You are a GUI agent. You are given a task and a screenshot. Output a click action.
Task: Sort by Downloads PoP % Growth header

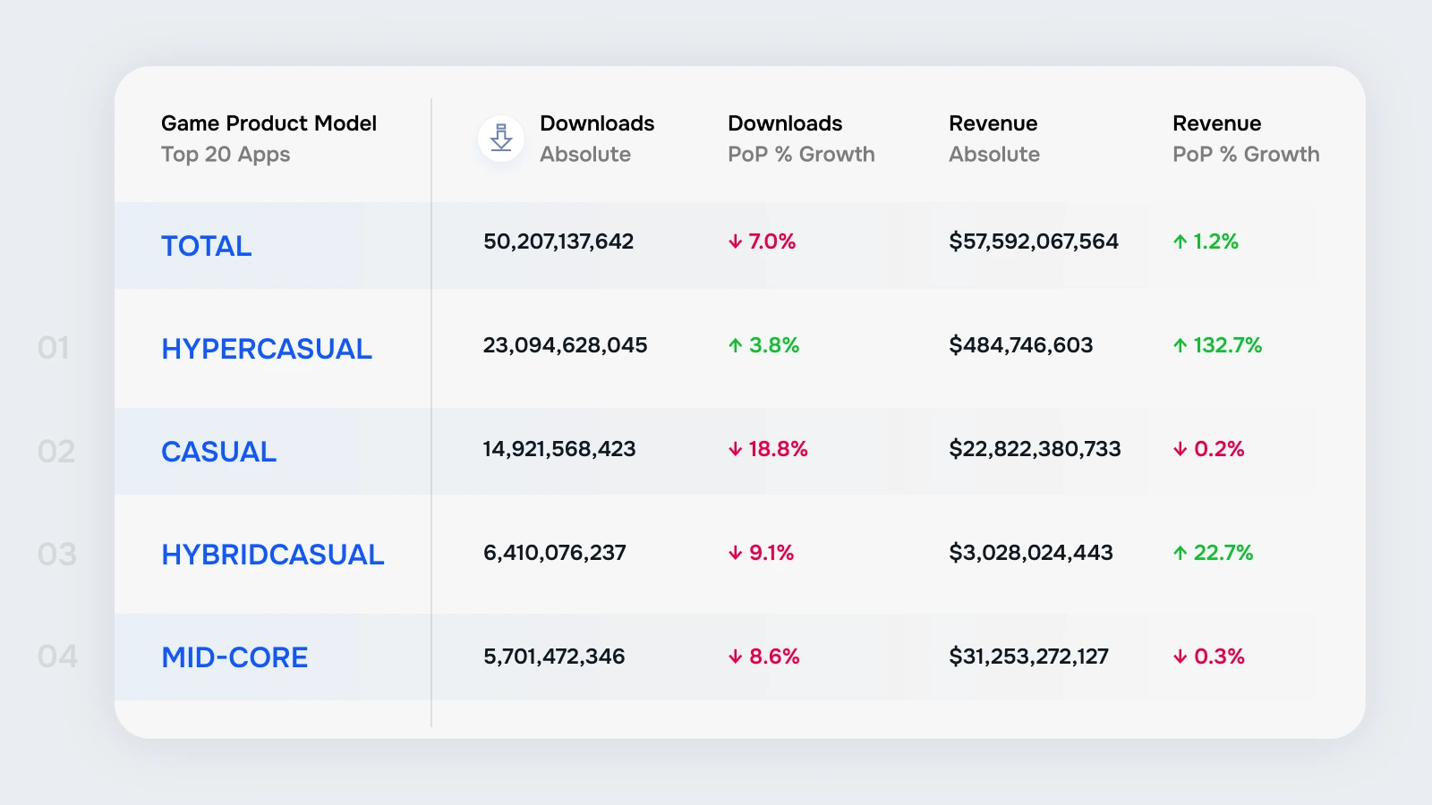coord(801,139)
